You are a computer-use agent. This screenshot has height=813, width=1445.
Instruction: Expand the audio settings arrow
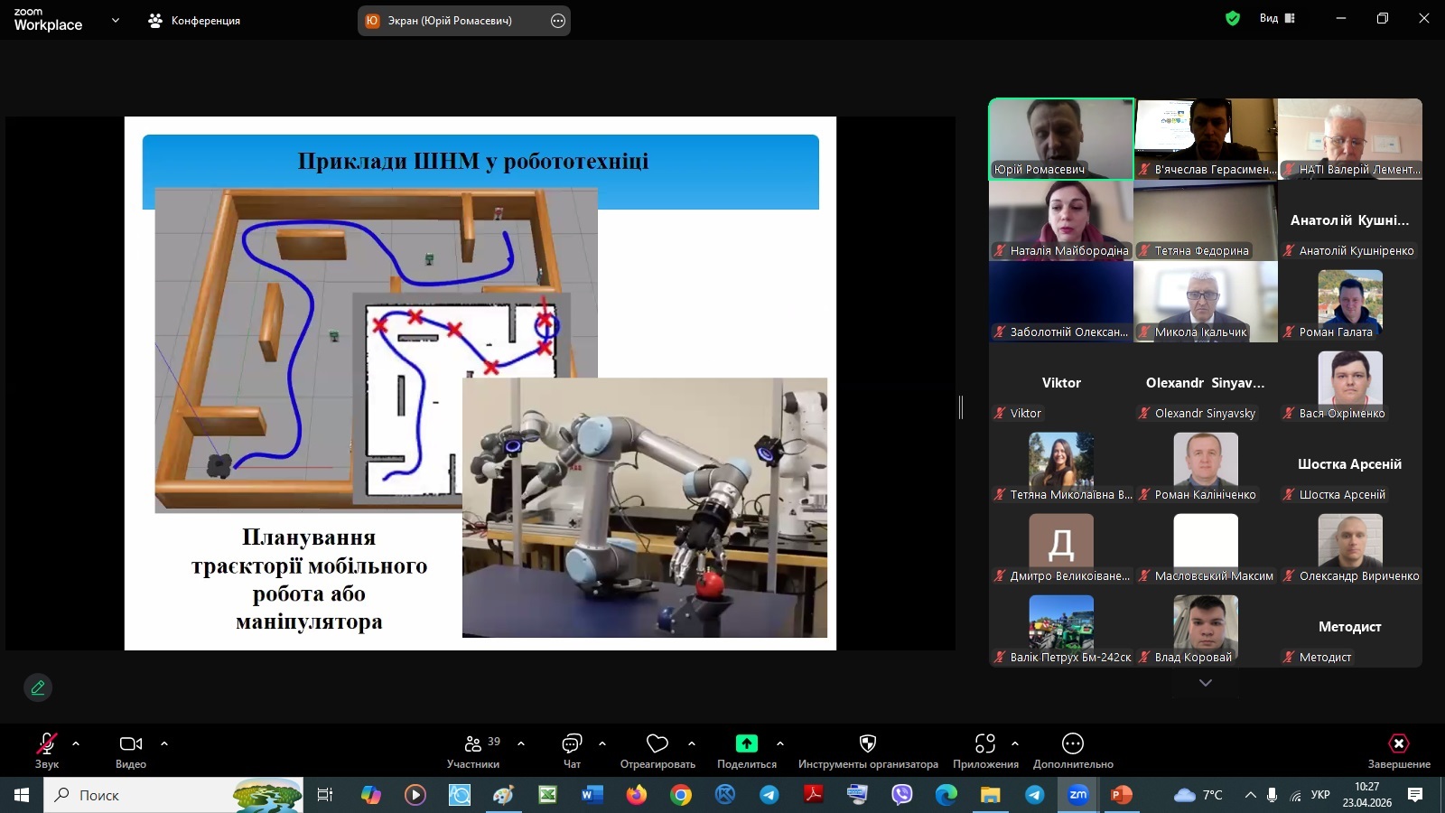pos(76,743)
